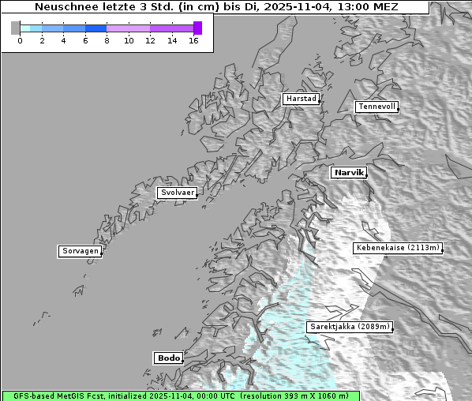Click the Tennevoll place label
The image size is (472, 401).
(x=376, y=107)
